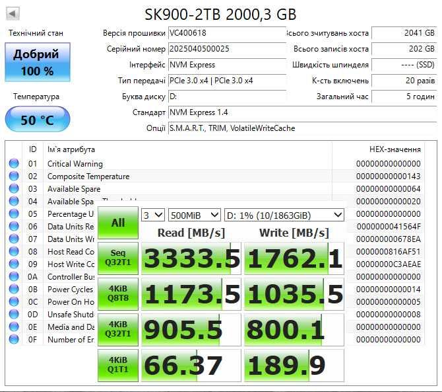Viewport: 442px width, 392px height.
Task: Click the 50 °C temperature indicator
Action: click(38, 120)
